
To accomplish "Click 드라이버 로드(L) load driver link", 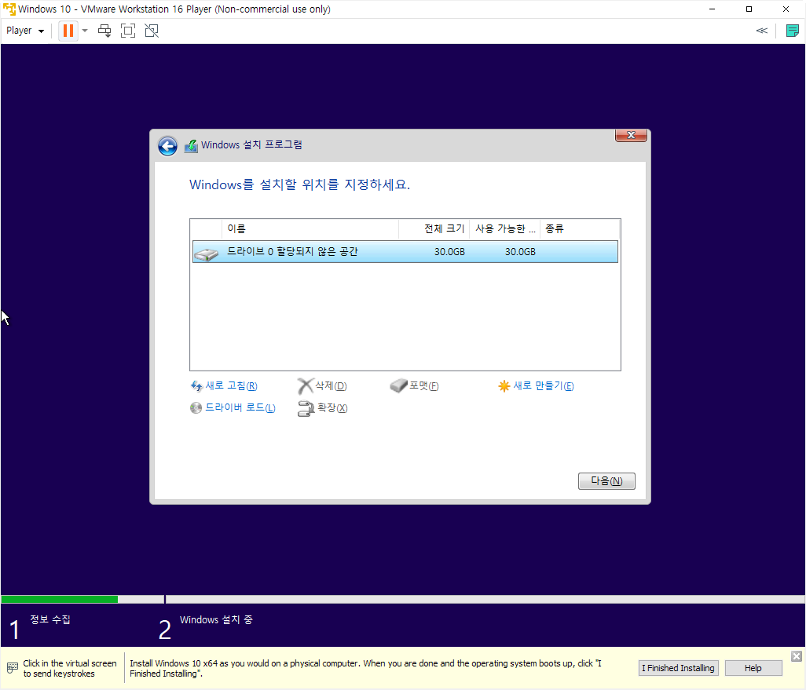I will tap(240, 408).
